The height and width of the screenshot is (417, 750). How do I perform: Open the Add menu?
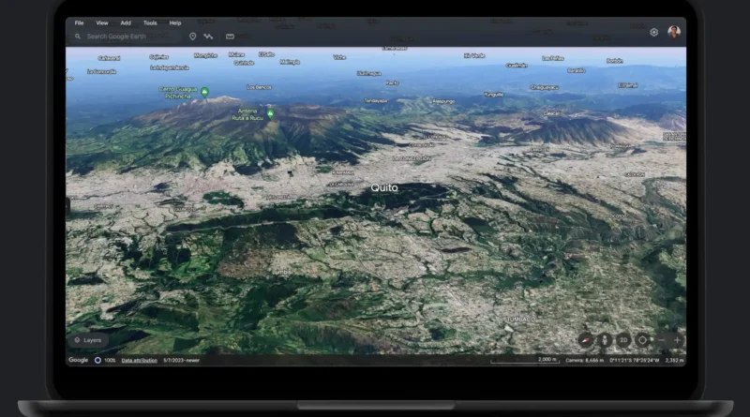[126, 22]
